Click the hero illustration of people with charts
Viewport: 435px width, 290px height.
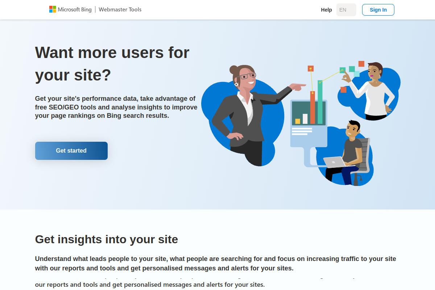pyautogui.click(x=301, y=123)
